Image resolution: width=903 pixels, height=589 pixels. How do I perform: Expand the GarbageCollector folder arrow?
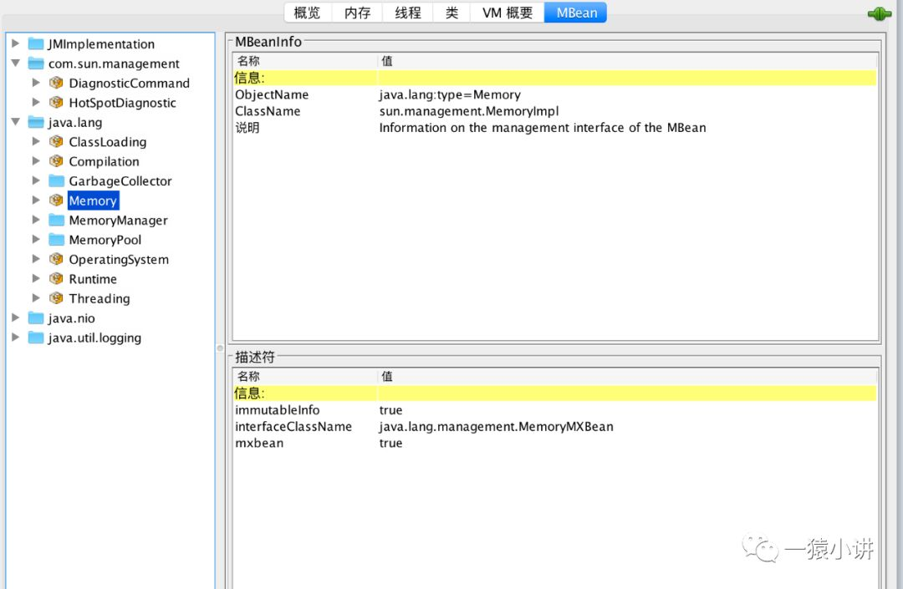[36, 180]
